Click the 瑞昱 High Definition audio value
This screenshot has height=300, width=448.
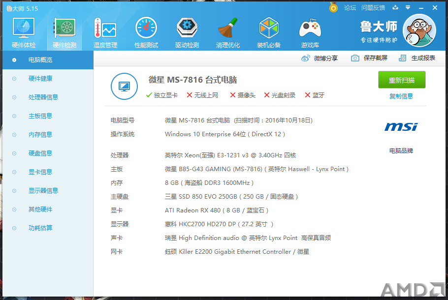[248, 238]
